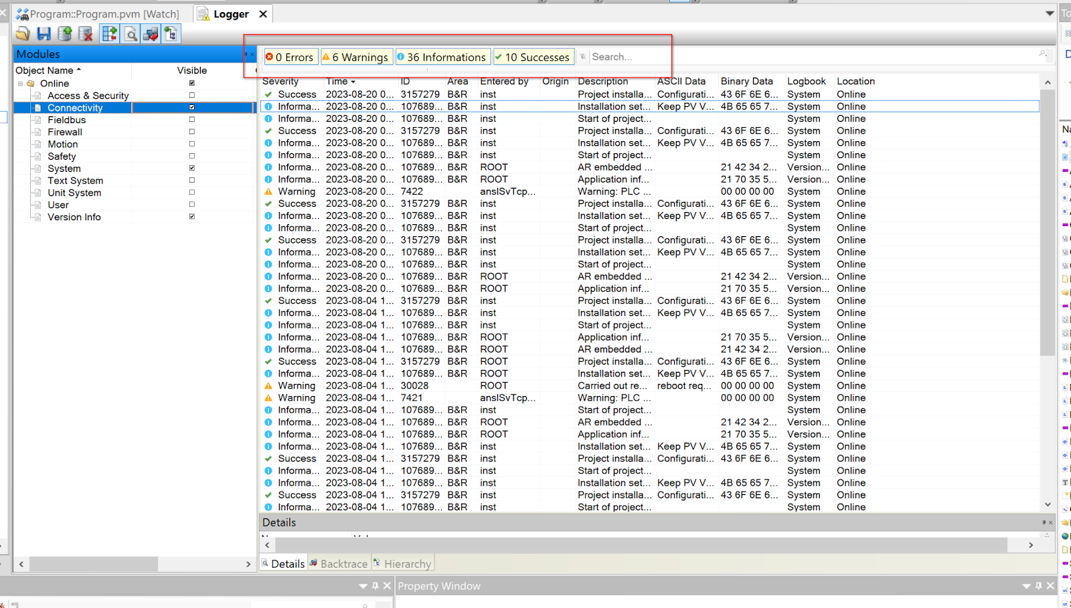Select the Text System module

75,181
